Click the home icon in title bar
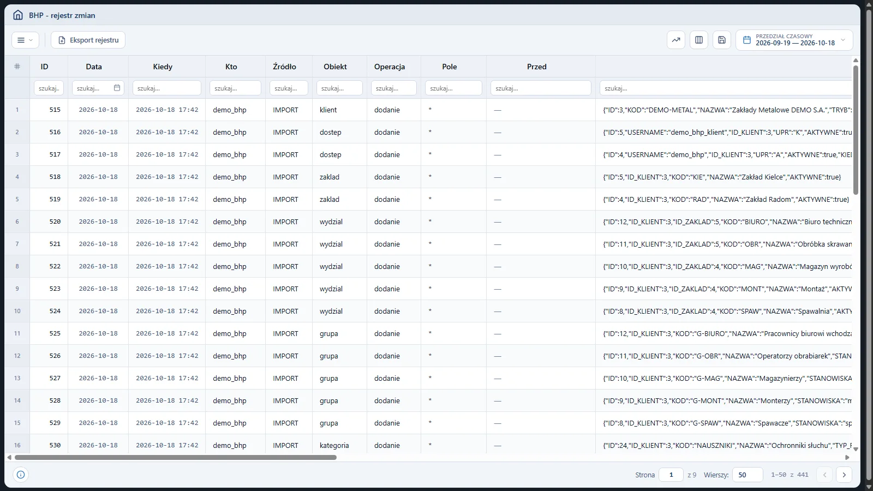The width and height of the screenshot is (873, 491). tap(18, 15)
